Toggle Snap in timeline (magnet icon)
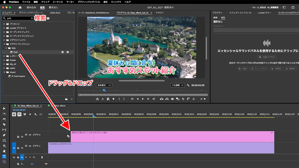 (19, 114)
